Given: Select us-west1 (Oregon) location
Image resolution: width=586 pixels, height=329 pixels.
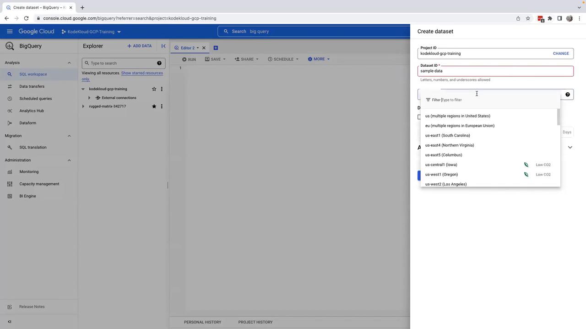Looking at the screenshot, I should [x=489, y=175].
